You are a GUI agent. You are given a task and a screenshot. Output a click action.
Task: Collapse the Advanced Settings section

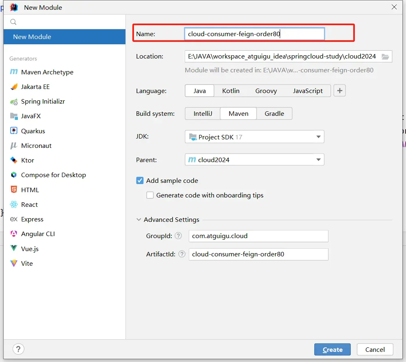tap(139, 220)
